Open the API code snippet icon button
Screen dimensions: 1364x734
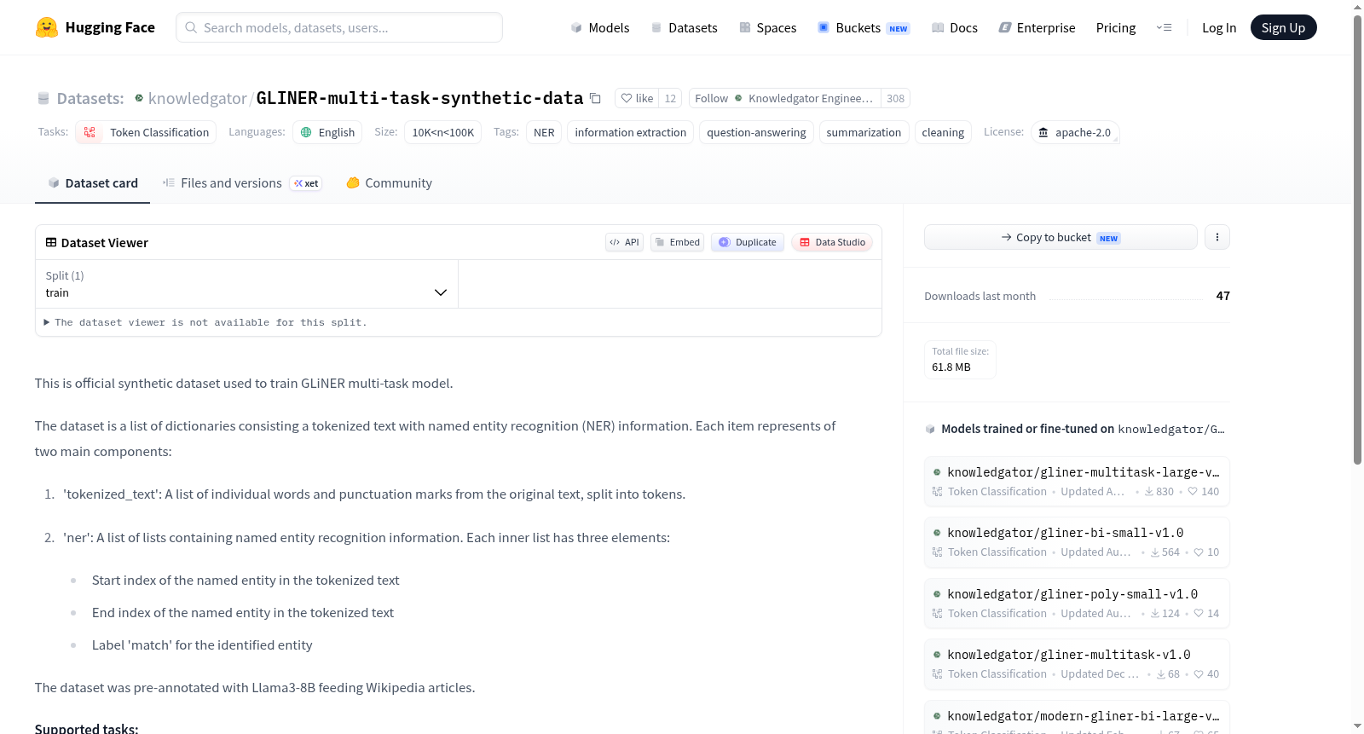624,242
